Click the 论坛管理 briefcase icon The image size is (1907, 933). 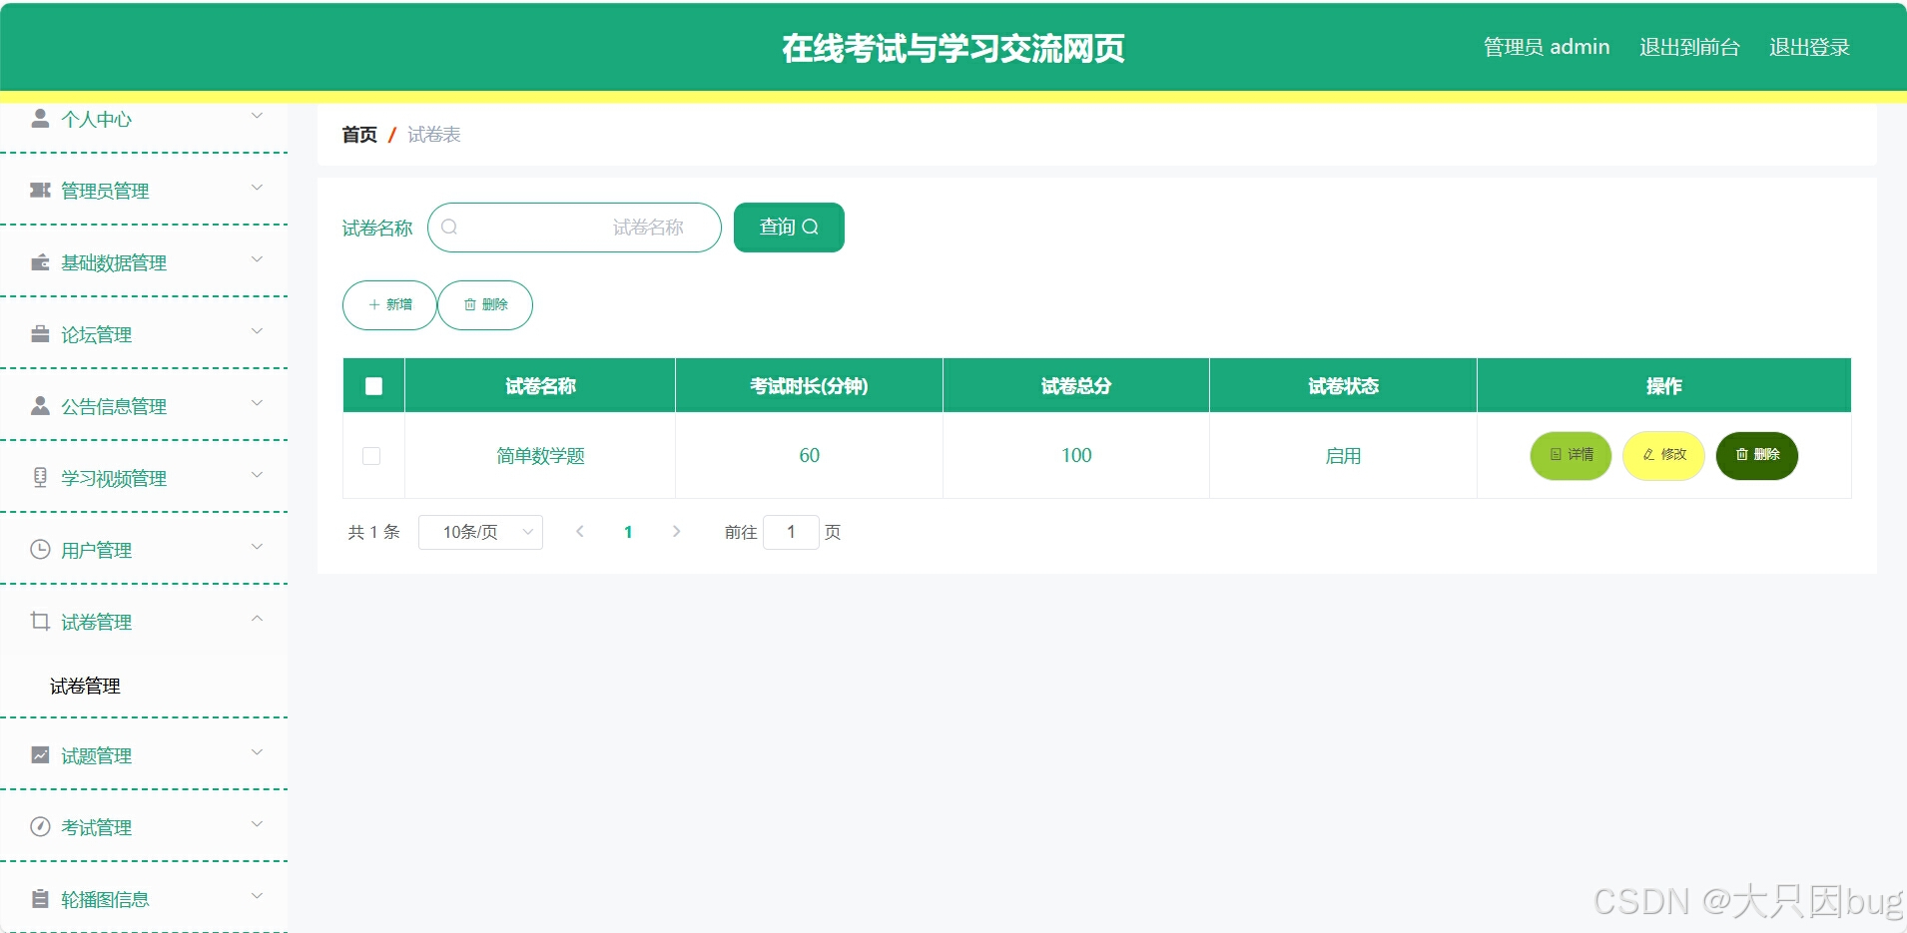[x=40, y=334]
